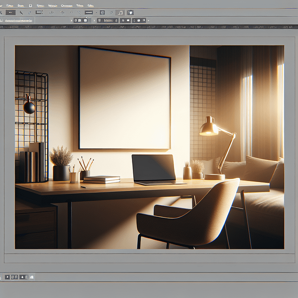Open the first menu in the menu bar
Viewport: 298px width, 298px height.
[x=9, y=5]
